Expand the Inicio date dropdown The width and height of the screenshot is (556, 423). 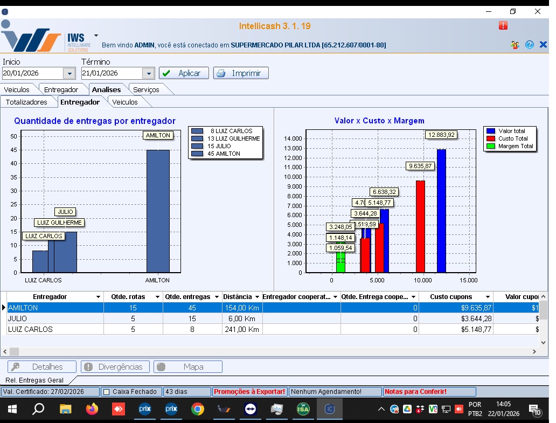point(69,73)
